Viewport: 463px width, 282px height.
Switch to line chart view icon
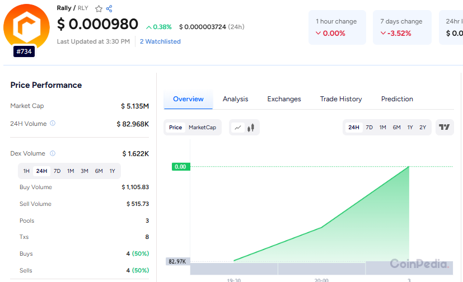[238, 128]
